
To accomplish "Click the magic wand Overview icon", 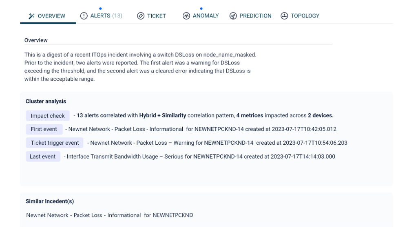I will pyautogui.click(x=31, y=16).
